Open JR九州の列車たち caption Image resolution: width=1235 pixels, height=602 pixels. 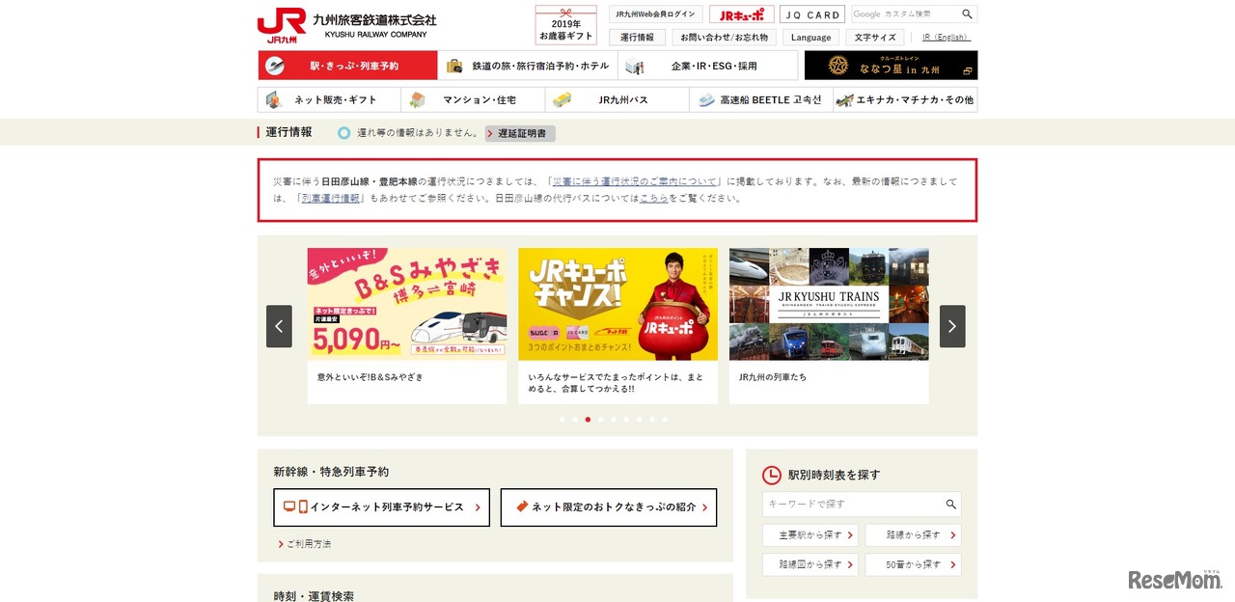pos(773,377)
